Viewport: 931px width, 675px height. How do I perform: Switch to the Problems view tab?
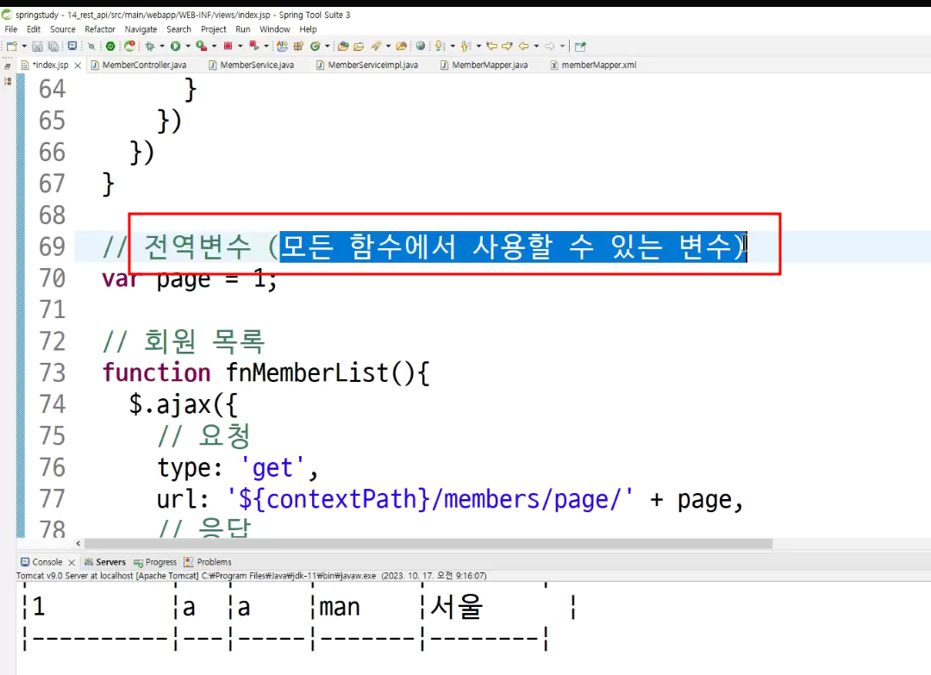click(208, 561)
